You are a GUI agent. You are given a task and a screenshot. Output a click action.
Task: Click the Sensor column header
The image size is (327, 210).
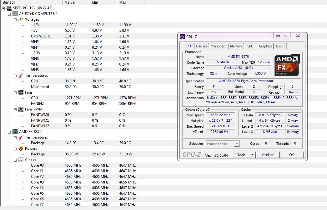(32, 2)
